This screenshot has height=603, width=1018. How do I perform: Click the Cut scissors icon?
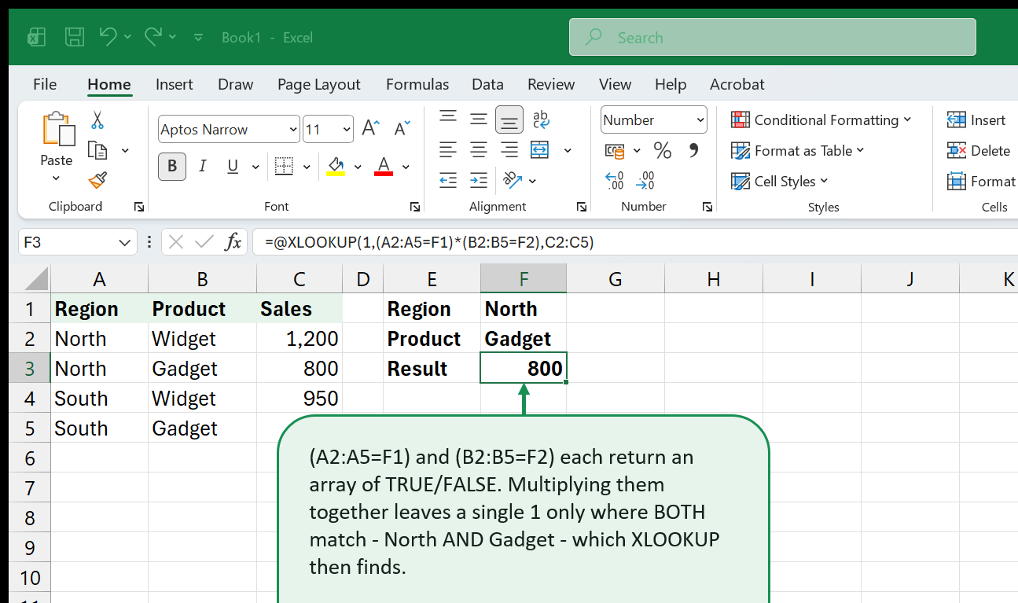point(97,119)
